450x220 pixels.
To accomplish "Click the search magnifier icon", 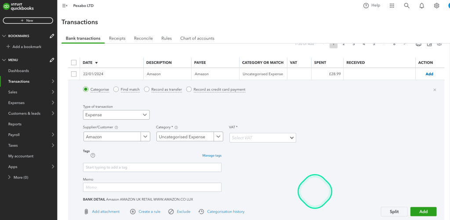I will (x=406, y=6).
